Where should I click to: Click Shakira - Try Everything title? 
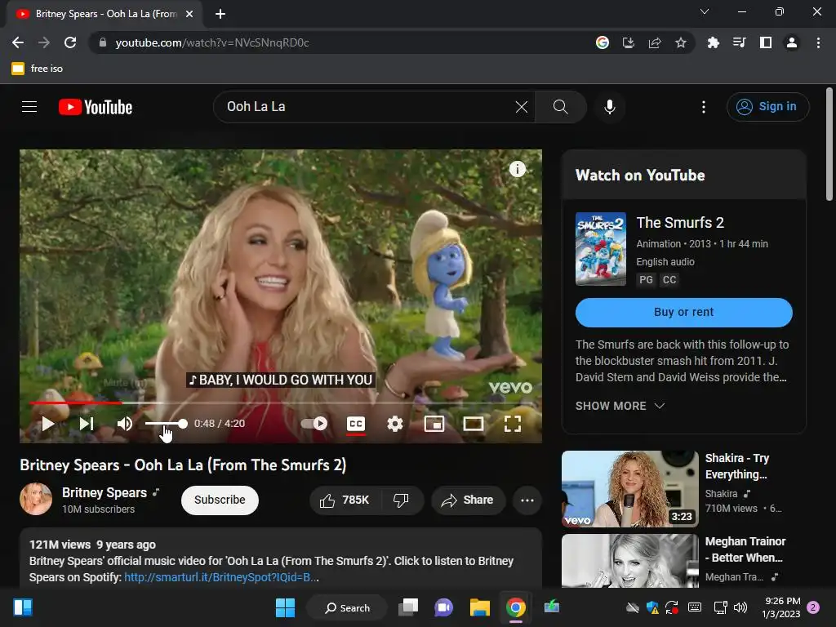click(x=737, y=466)
